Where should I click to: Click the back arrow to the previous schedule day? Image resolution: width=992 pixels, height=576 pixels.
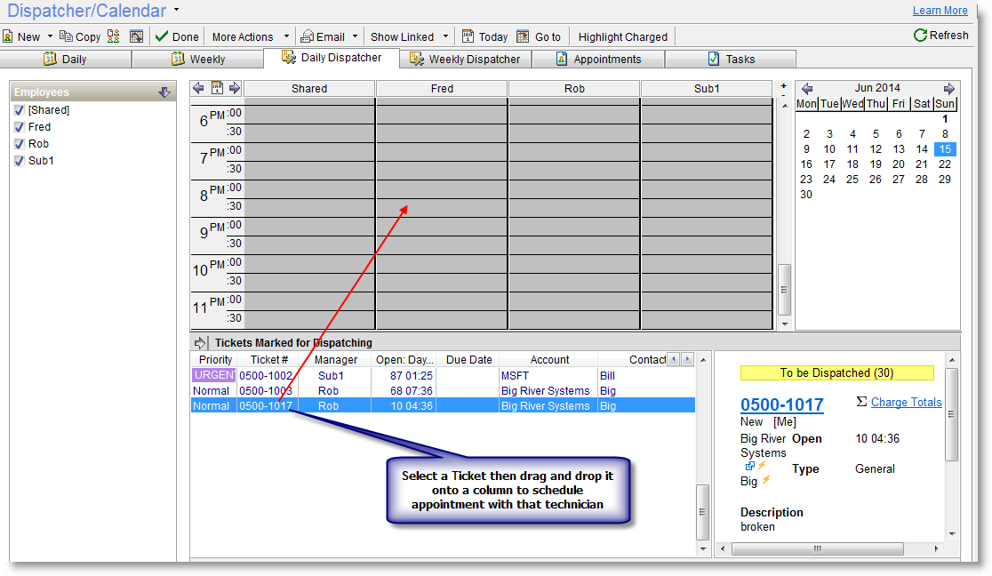tap(198, 88)
